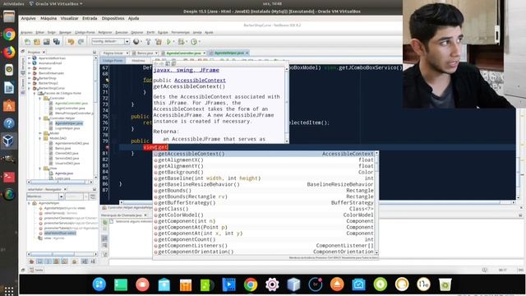Open the video player icon in the Deepin dock
This screenshot has width=526, height=296.
click(x=228, y=284)
